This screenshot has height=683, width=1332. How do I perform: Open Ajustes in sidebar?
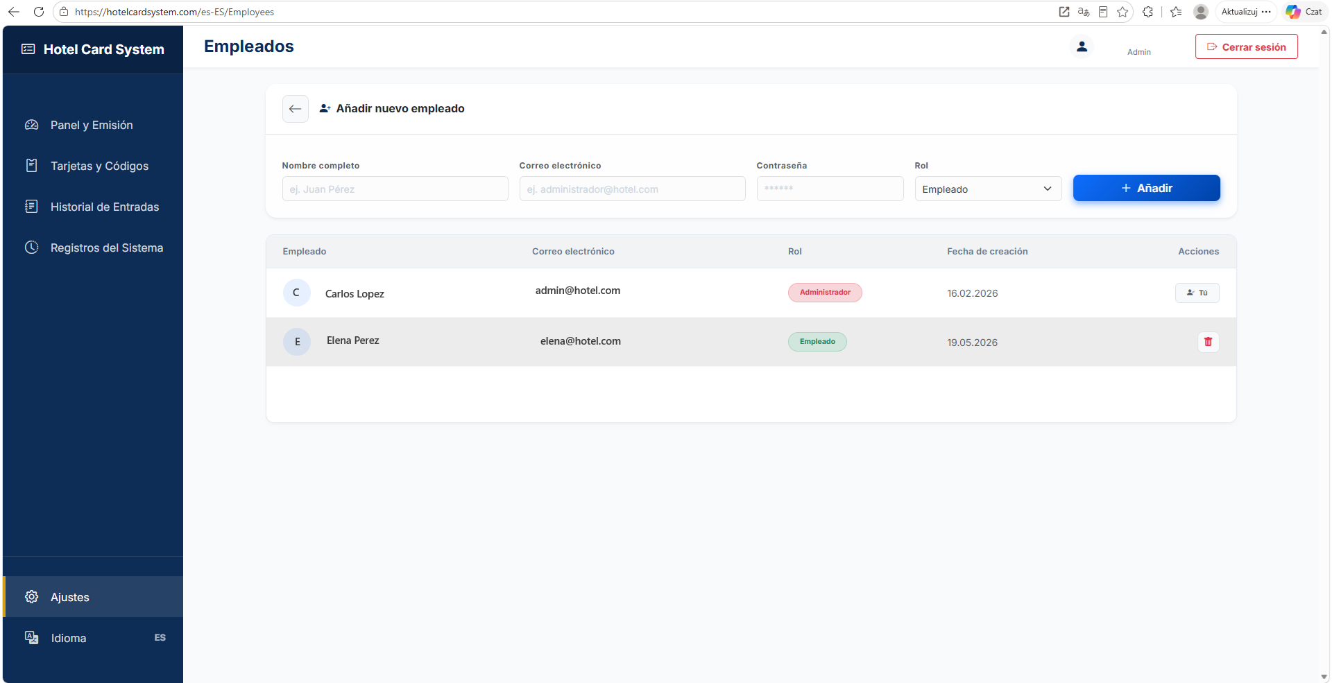[x=93, y=597]
